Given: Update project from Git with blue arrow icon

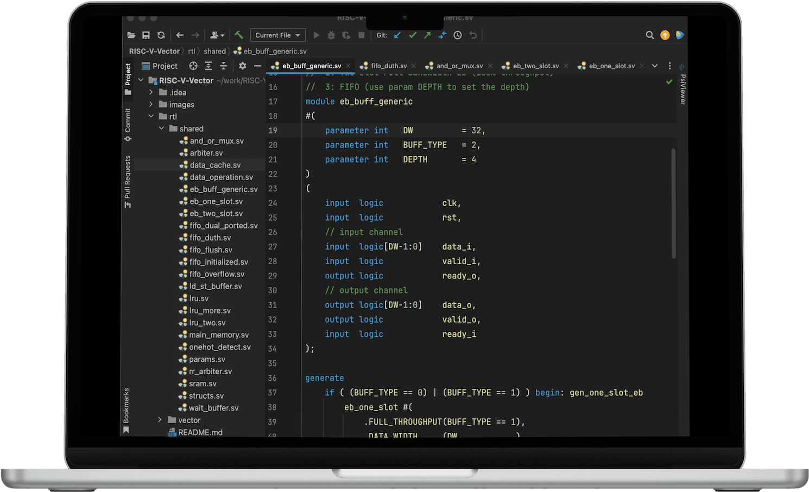Looking at the screenshot, I should click(x=397, y=35).
